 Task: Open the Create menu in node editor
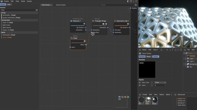pyautogui.click(x=6, y=1)
